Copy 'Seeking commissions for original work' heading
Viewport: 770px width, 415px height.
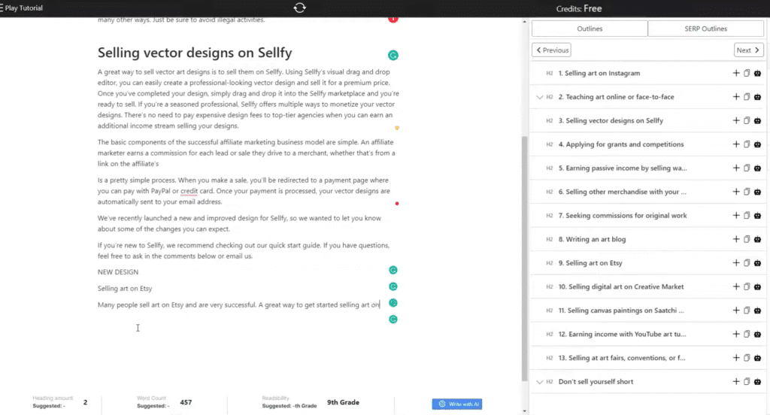pos(747,216)
